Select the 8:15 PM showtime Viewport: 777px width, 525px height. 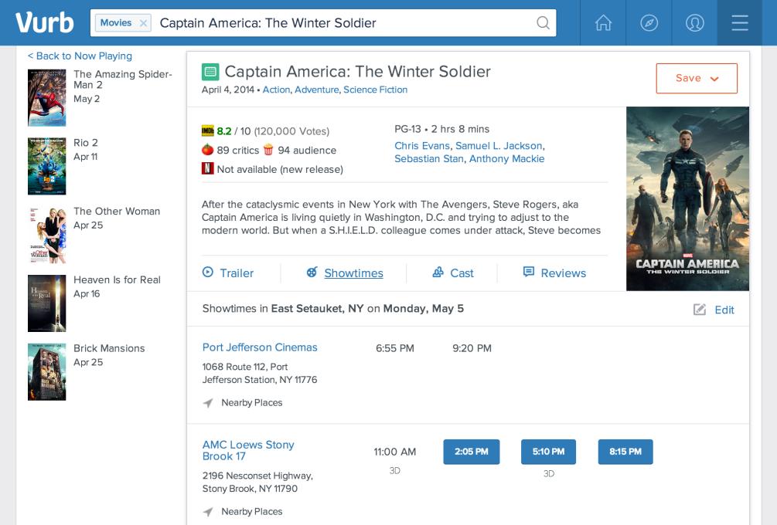(625, 452)
